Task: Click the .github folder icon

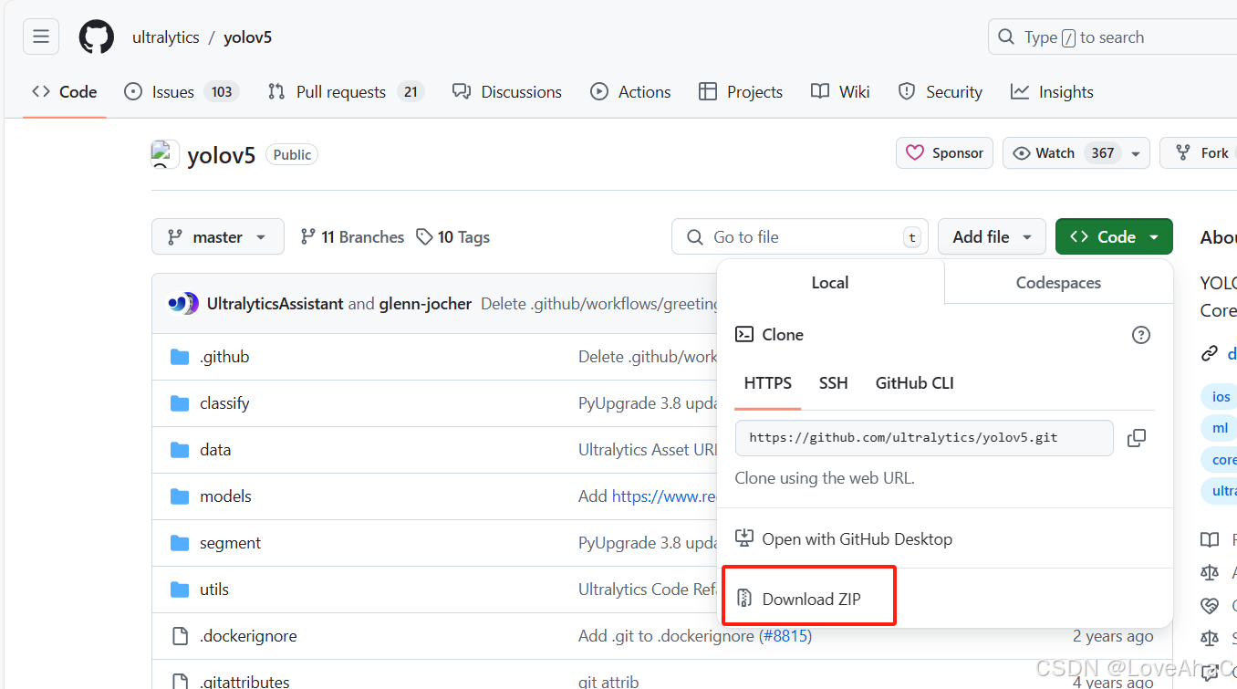Action: pos(180,357)
